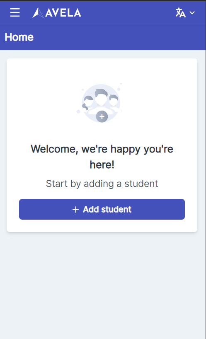Click blank header space beside the Avela logo

click(x=128, y=12)
